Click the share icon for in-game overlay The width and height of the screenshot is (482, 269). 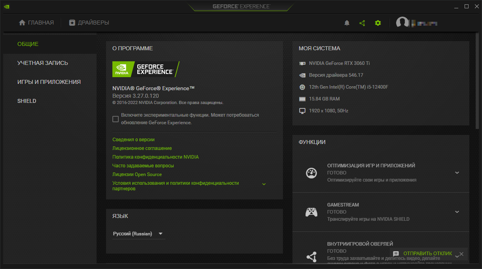311,257
